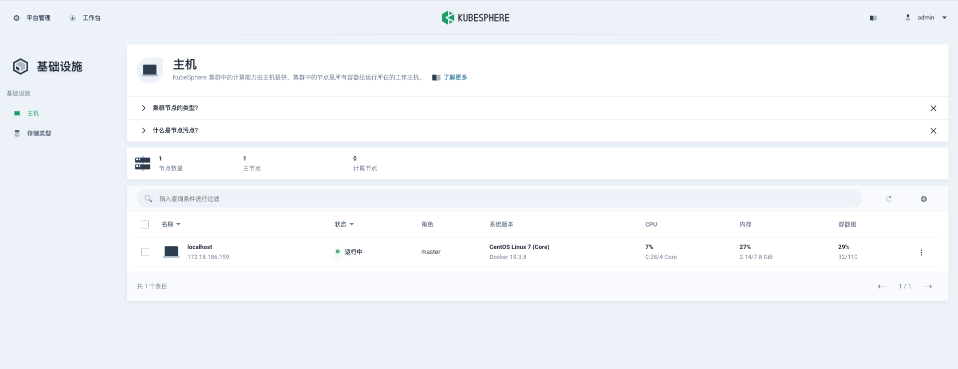Image resolution: width=958 pixels, height=369 pixels.
Task: Tick the localhost row checkbox
Action: tap(145, 252)
